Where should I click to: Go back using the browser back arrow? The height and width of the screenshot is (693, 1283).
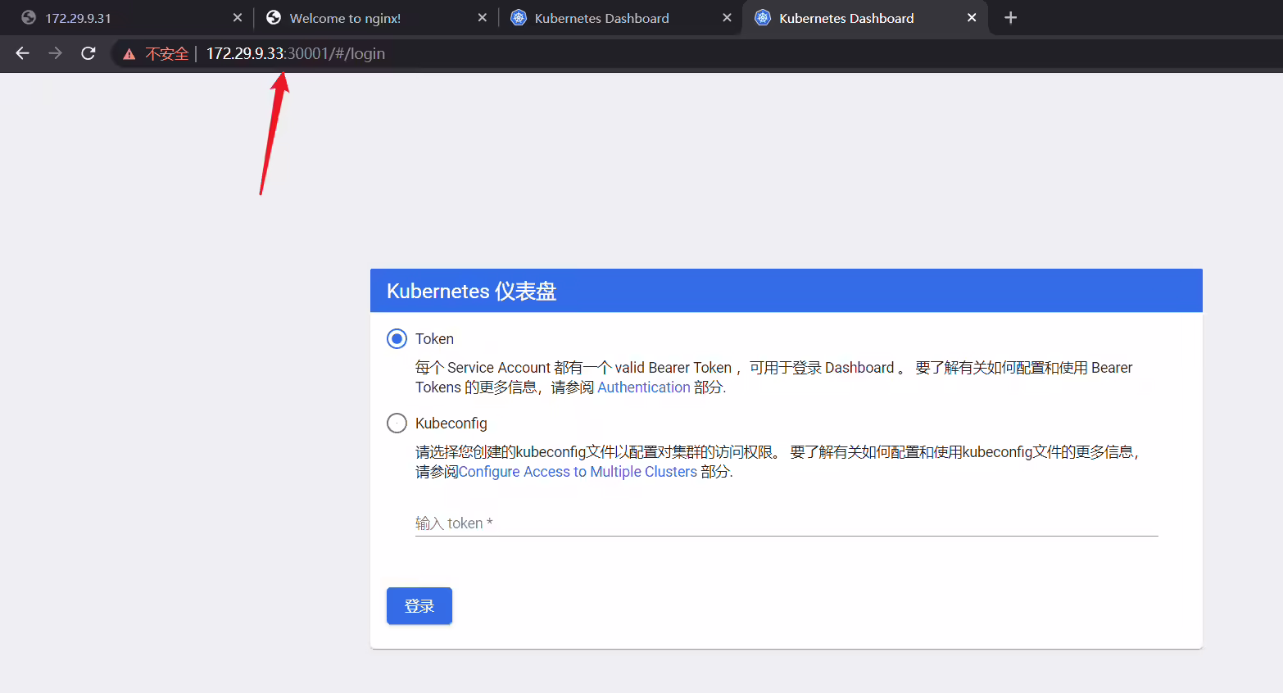(22, 53)
